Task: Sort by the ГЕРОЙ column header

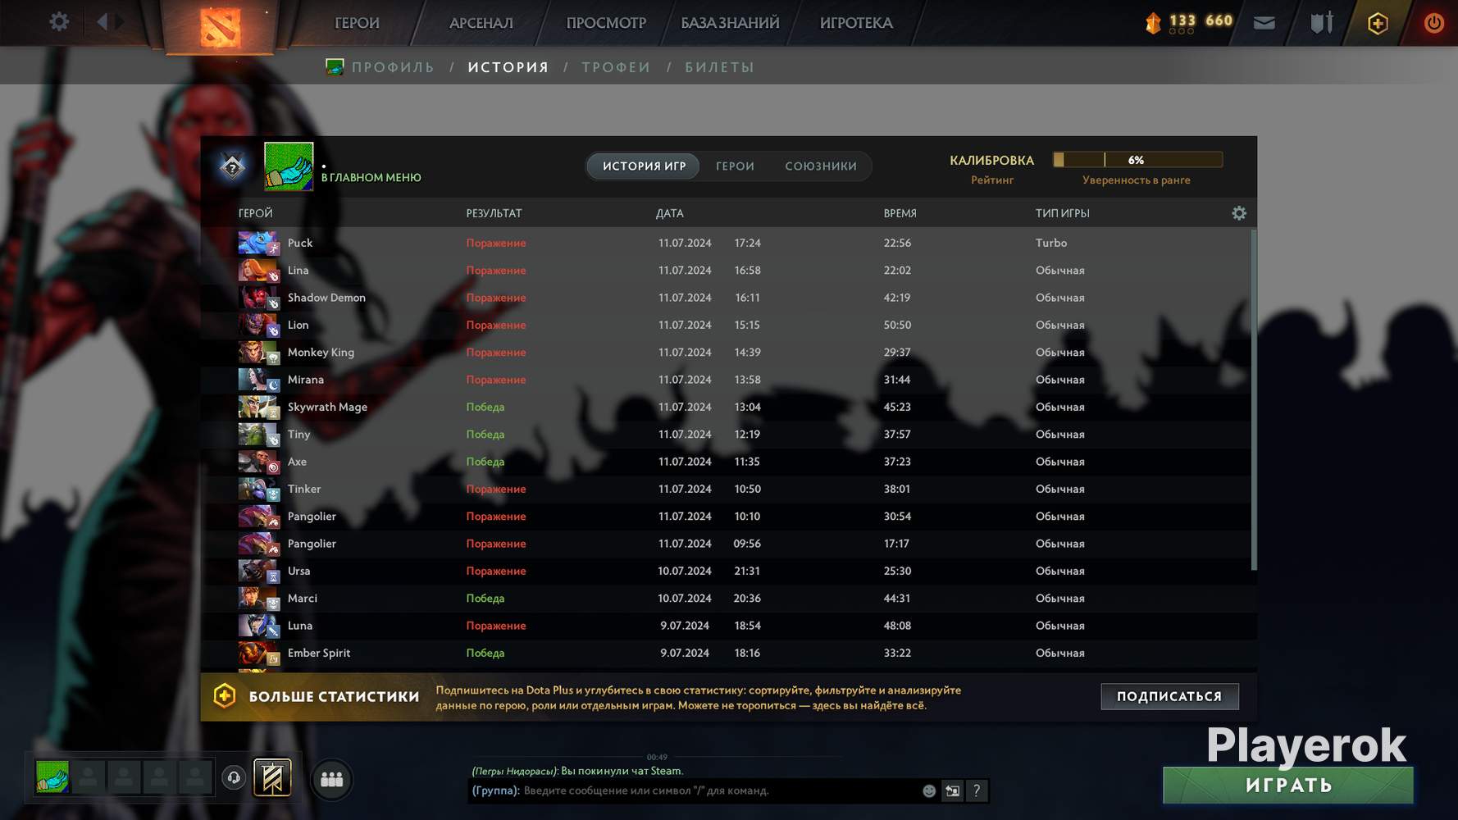Action: point(256,213)
